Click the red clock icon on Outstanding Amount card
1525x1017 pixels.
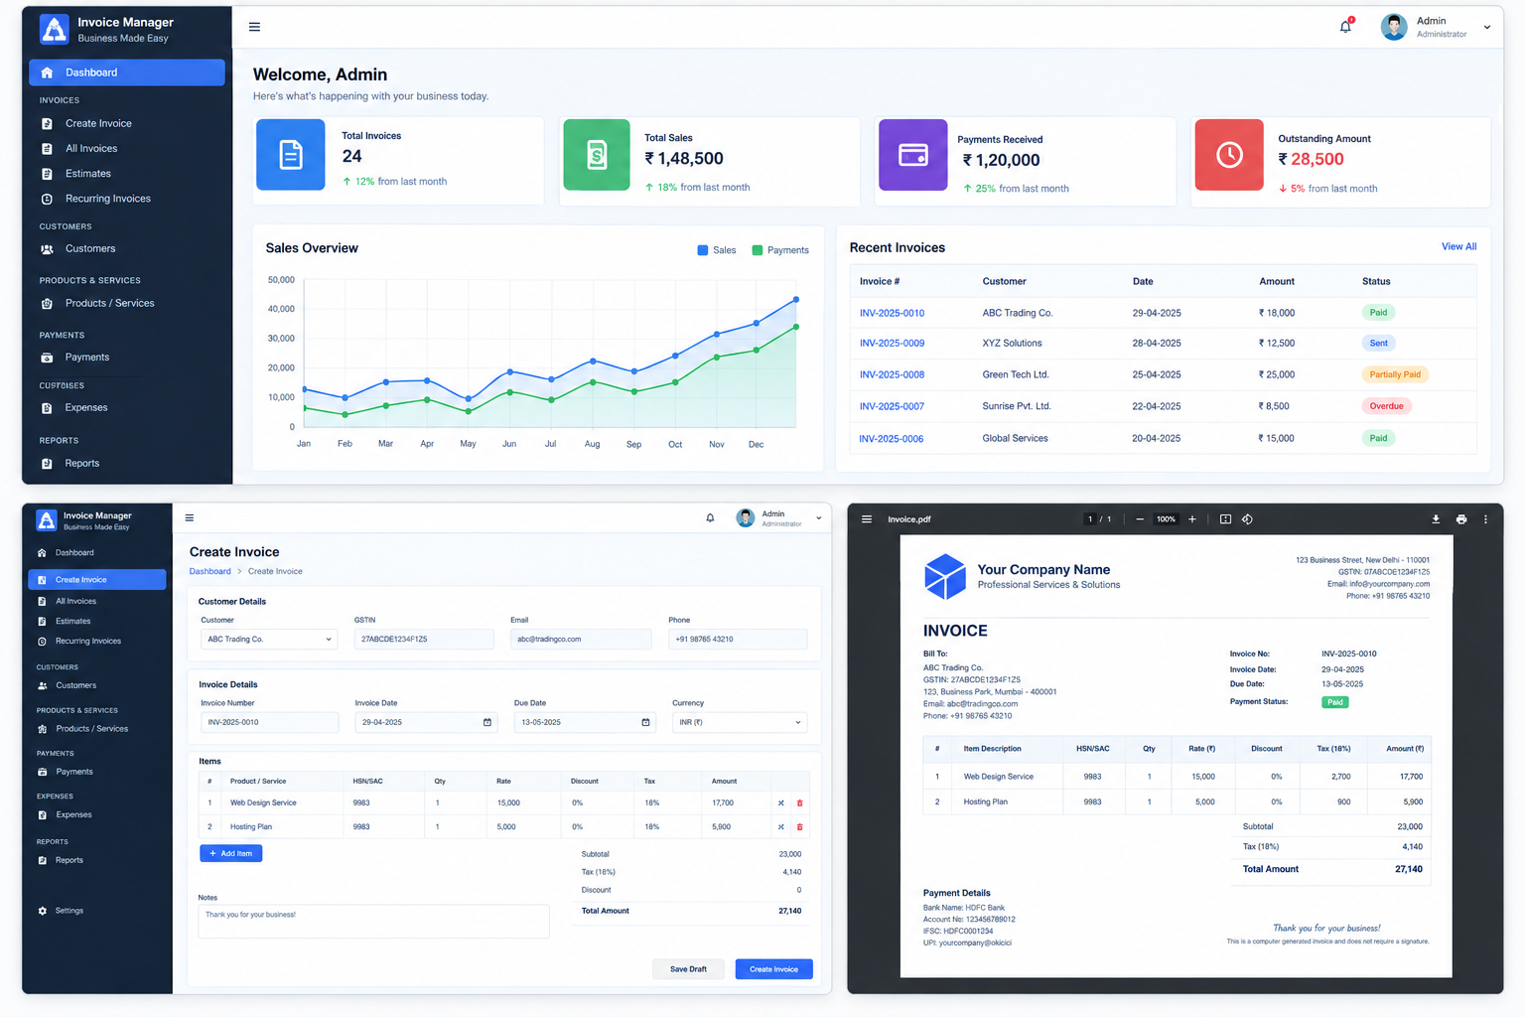point(1229,155)
